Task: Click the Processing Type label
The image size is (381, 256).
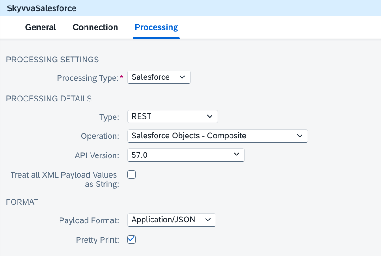Action: (x=88, y=78)
